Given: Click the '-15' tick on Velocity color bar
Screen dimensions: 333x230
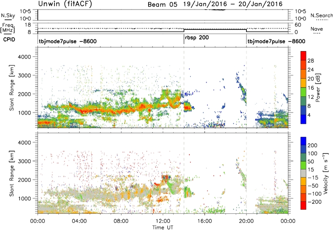Looking at the screenshot, I should [313, 178].
